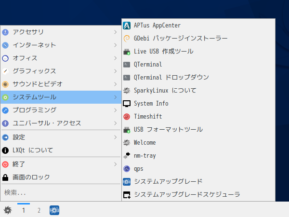Expand the ユニバーサル・アクセス submenu arrow
289x217 pixels.
[116, 123]
